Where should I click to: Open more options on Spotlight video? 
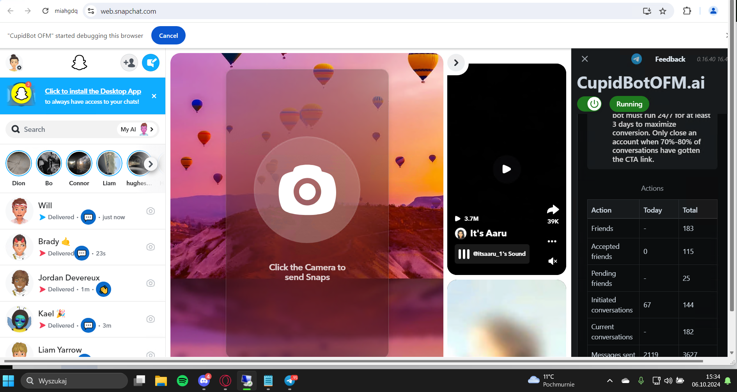click(552, 241)
